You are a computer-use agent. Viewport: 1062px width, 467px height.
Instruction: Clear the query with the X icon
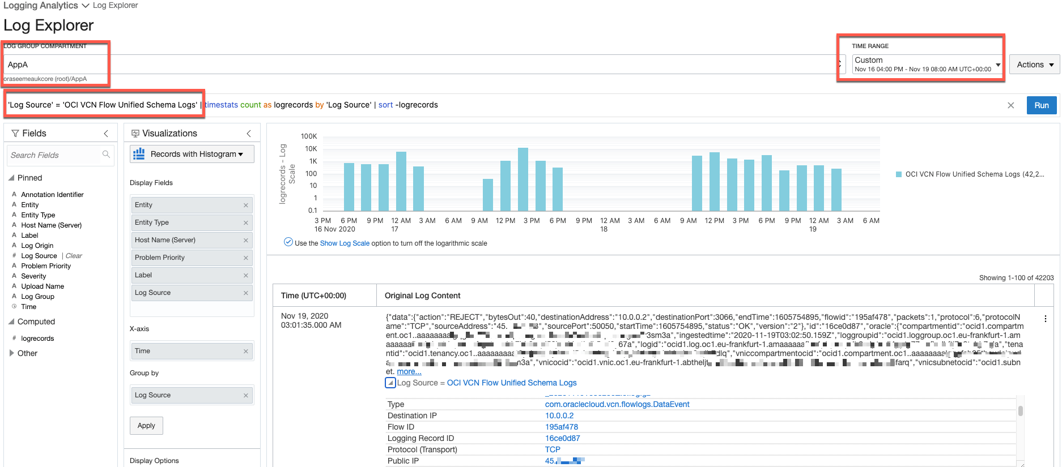1010,105
